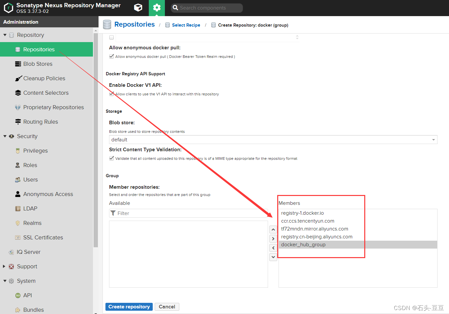Click the Blob Stores sidebar icon
The image size is (449, 314).
click(18, 64)
